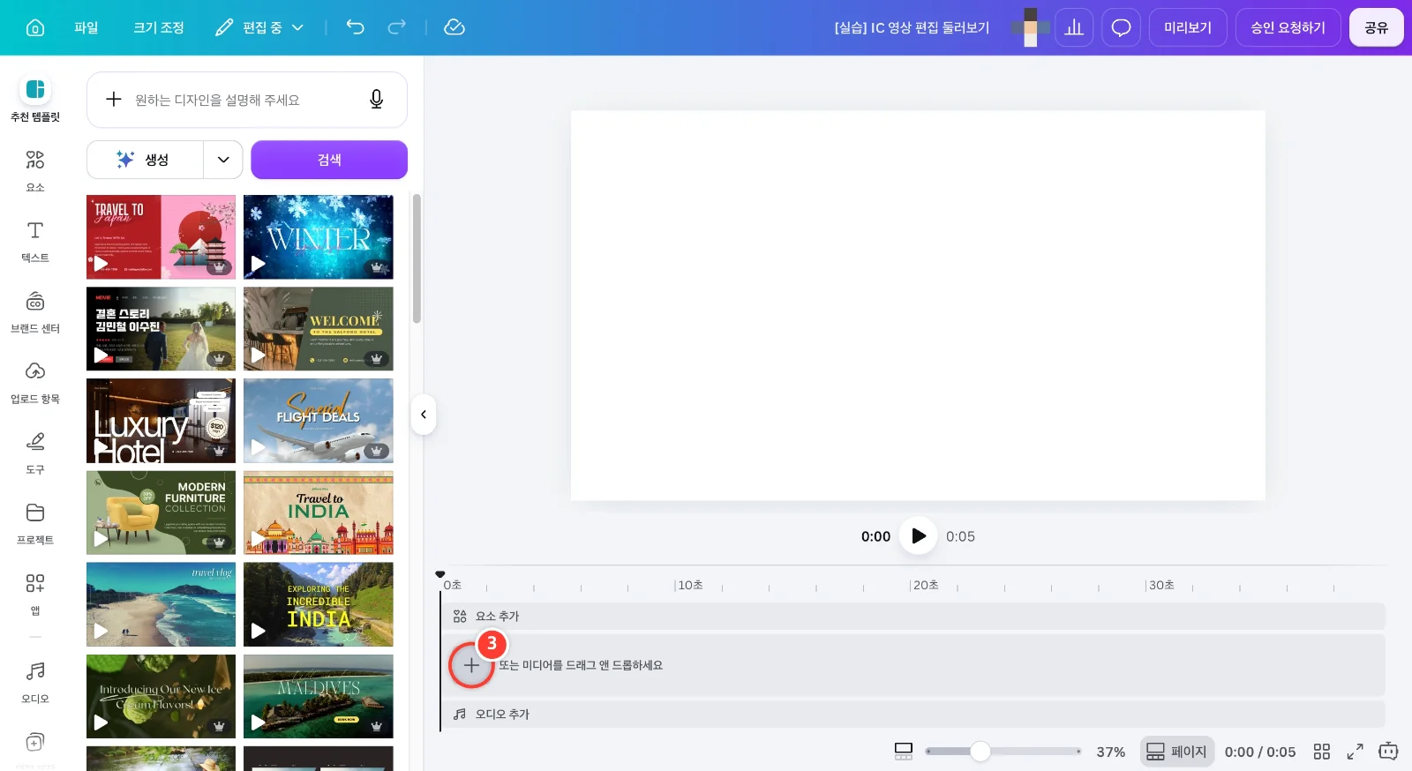The width and height of the screenshot is (1412, 771).
Task: Click the purple 검색 button
Action: tap(329, 160)
